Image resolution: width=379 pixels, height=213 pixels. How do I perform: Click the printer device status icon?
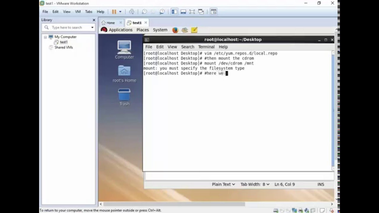coord(301,210)
